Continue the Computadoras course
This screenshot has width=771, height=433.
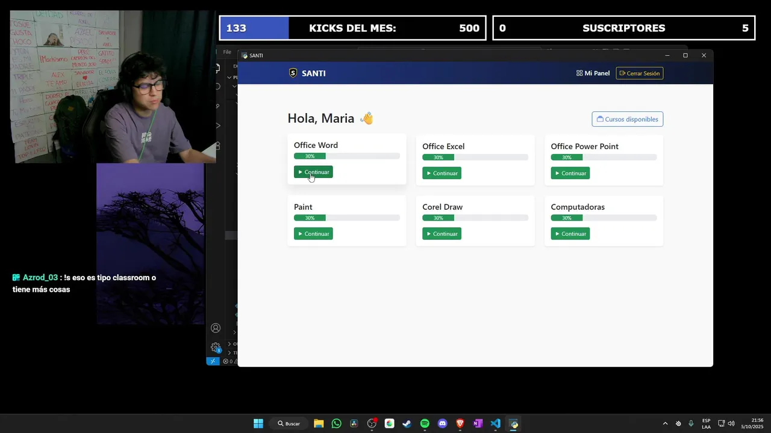click(x=570, y=234)
